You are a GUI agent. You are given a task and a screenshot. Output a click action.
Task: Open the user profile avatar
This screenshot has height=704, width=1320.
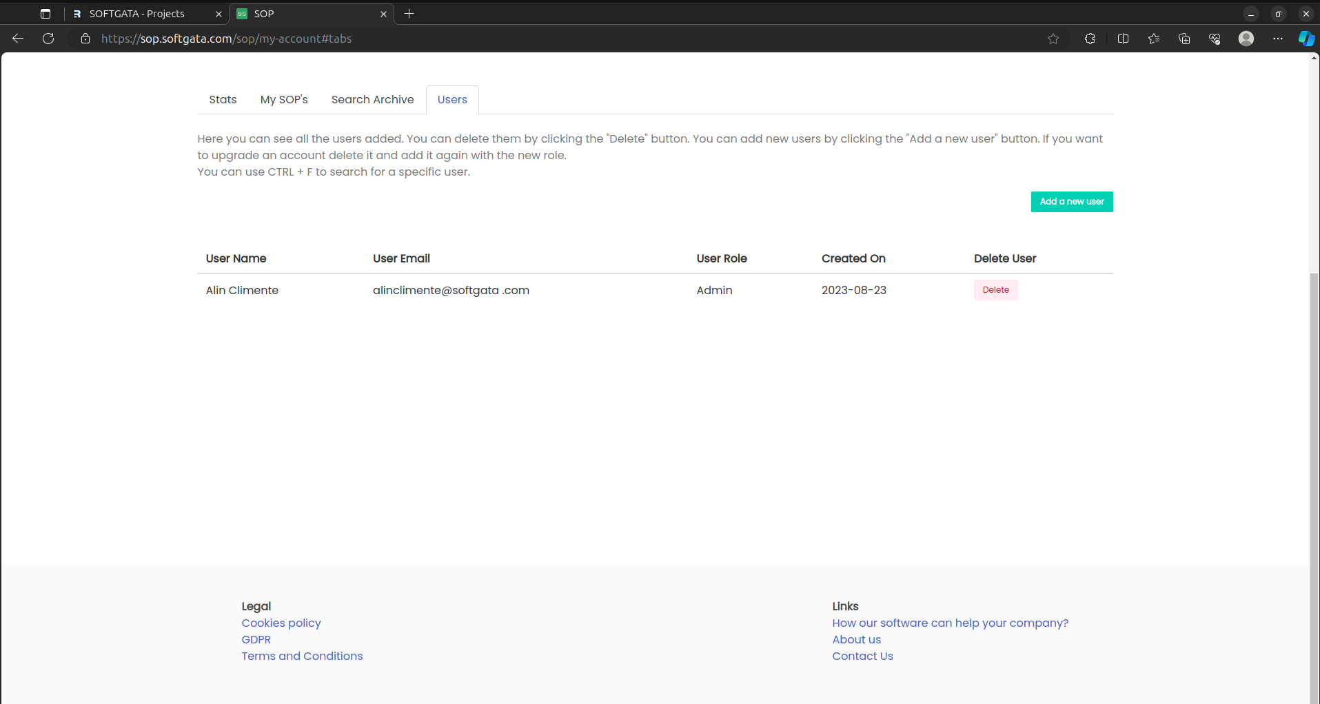[x=1246, y=39]
